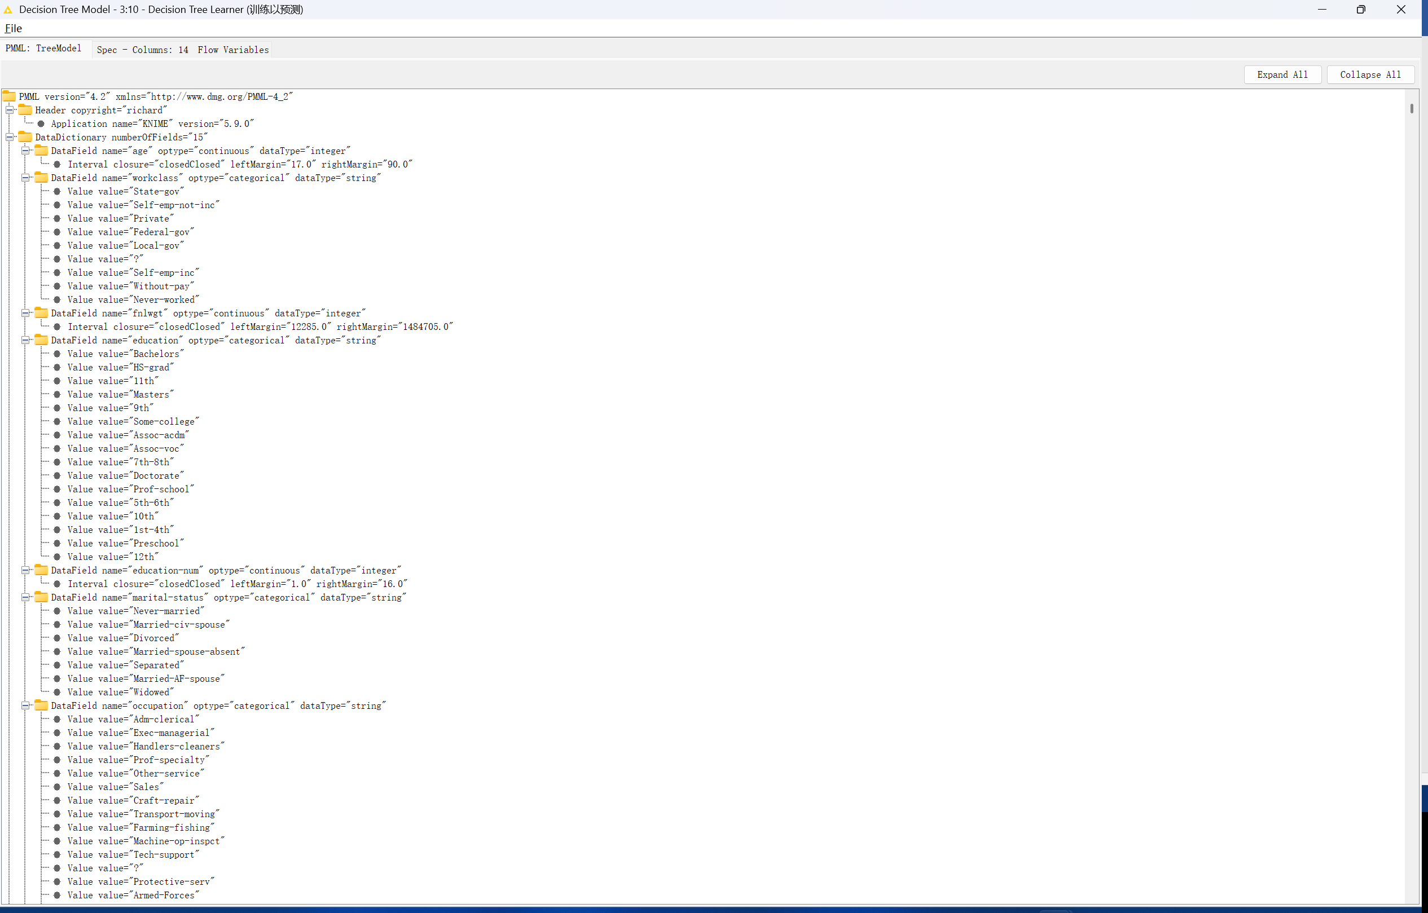This screenshot has width=1428, height=913.
Task: Switch to Spec - Columns: 14 tab
Action: coord(142,50)
